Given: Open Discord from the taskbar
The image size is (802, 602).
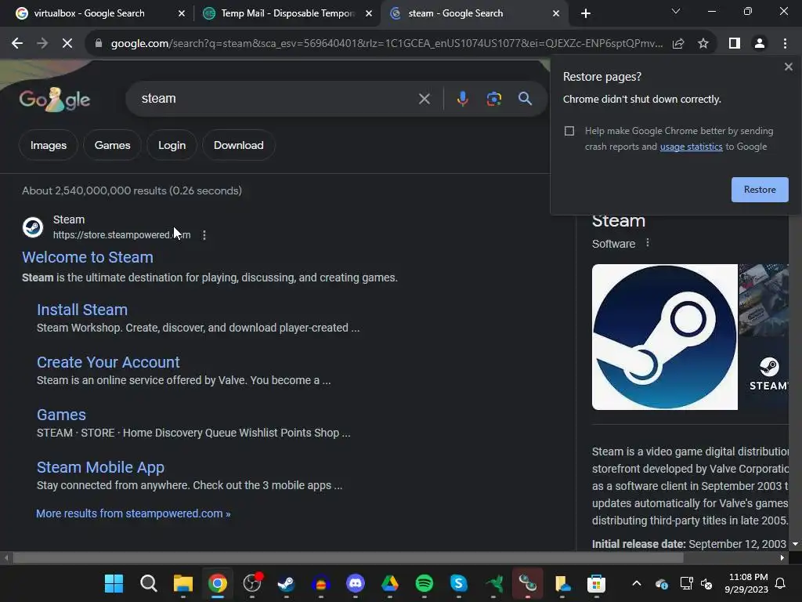Looking at the screenshot, I should (x=355, y=583).
